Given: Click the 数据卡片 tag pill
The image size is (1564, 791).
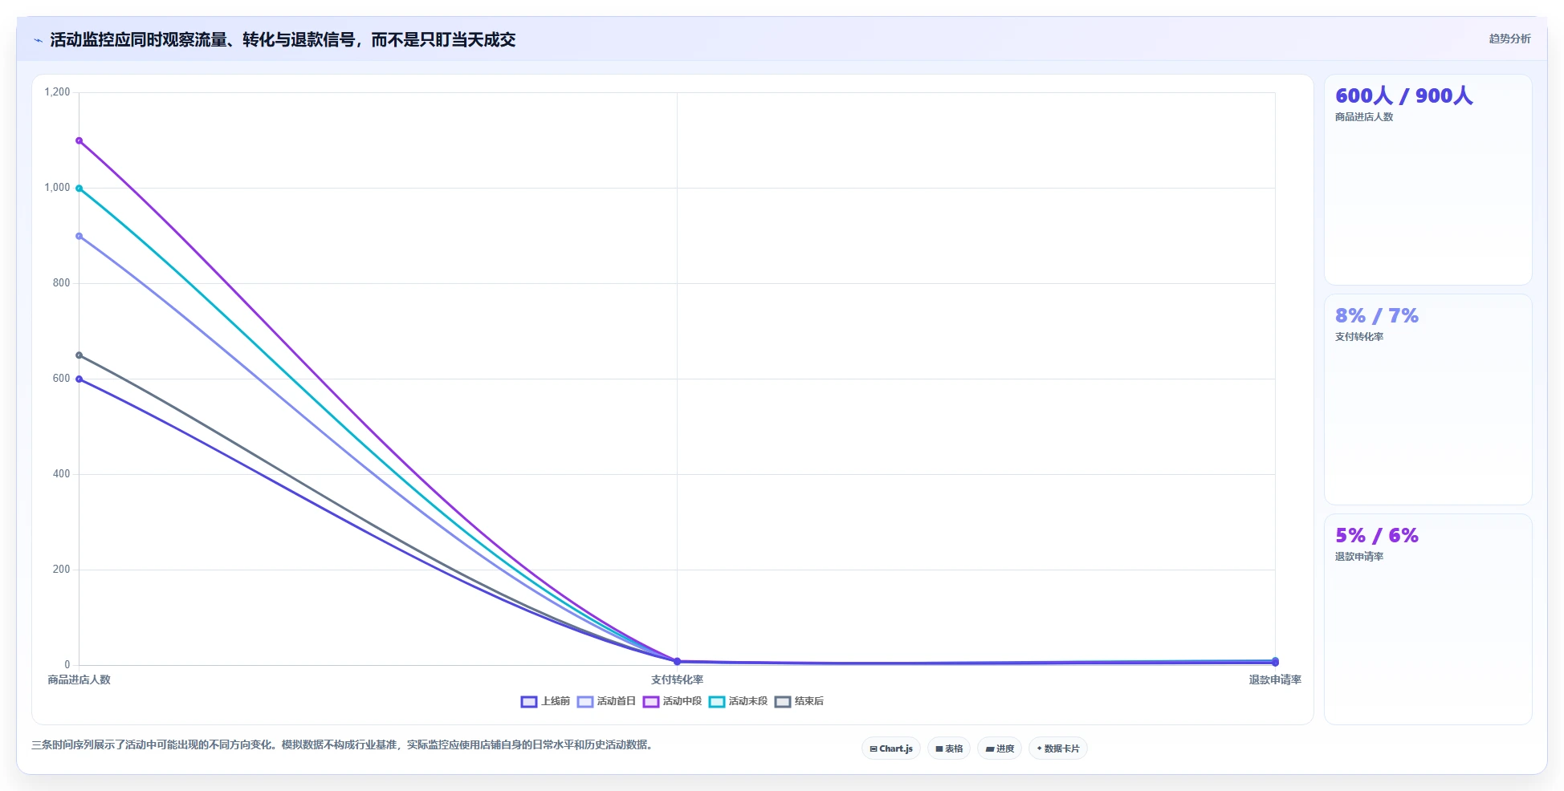Looking at the screenshot, I should (x=1058, y=748).
